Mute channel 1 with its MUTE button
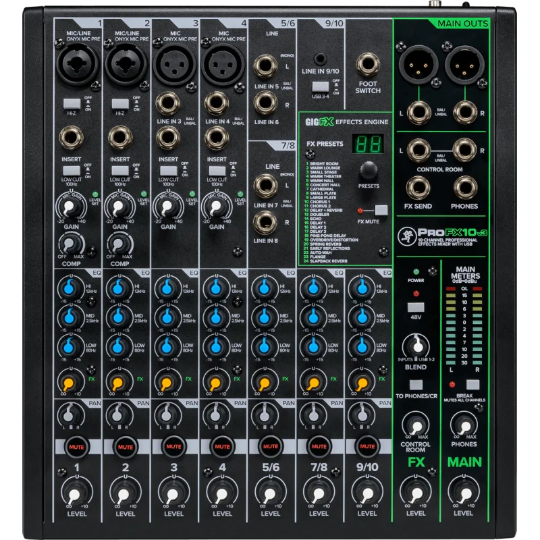540x540 pixels. (x=76, y=447)
